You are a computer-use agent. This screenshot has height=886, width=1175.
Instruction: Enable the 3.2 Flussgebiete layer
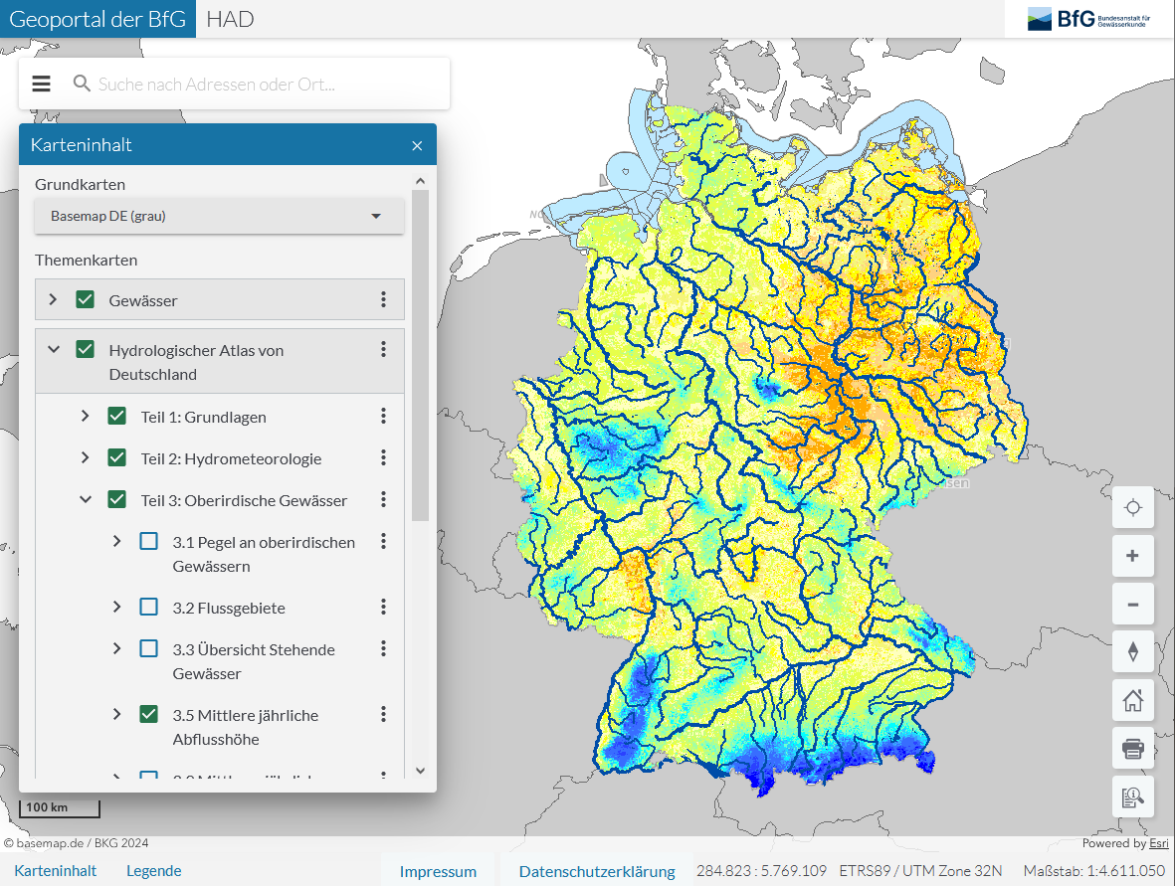pyautogui.click(x=148, y=607)
